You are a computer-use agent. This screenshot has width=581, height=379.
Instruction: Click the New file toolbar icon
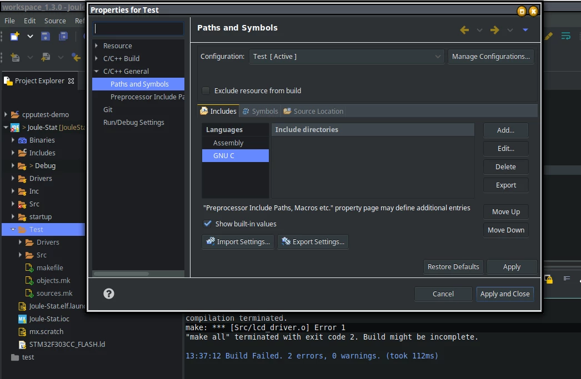[15, 36]
